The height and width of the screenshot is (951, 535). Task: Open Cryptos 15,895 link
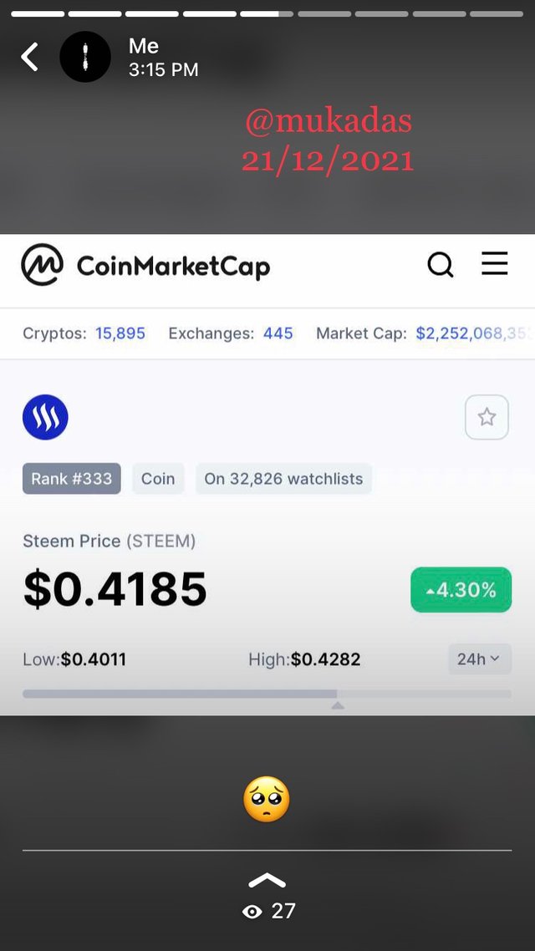coord(120,333)
